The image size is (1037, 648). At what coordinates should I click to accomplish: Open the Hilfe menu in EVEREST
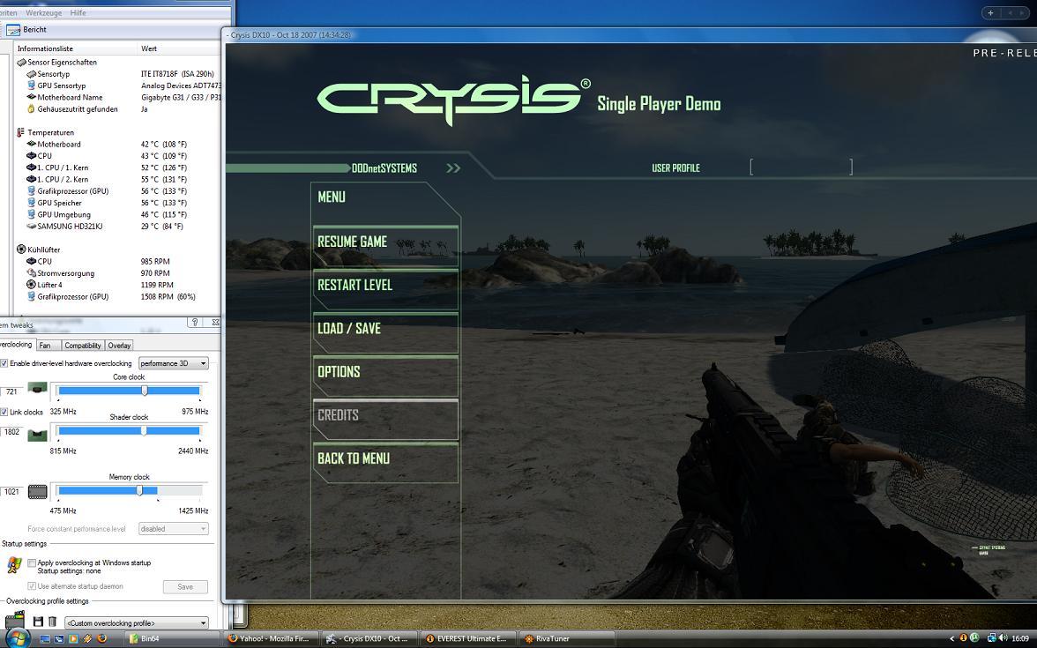coord(78,12)
